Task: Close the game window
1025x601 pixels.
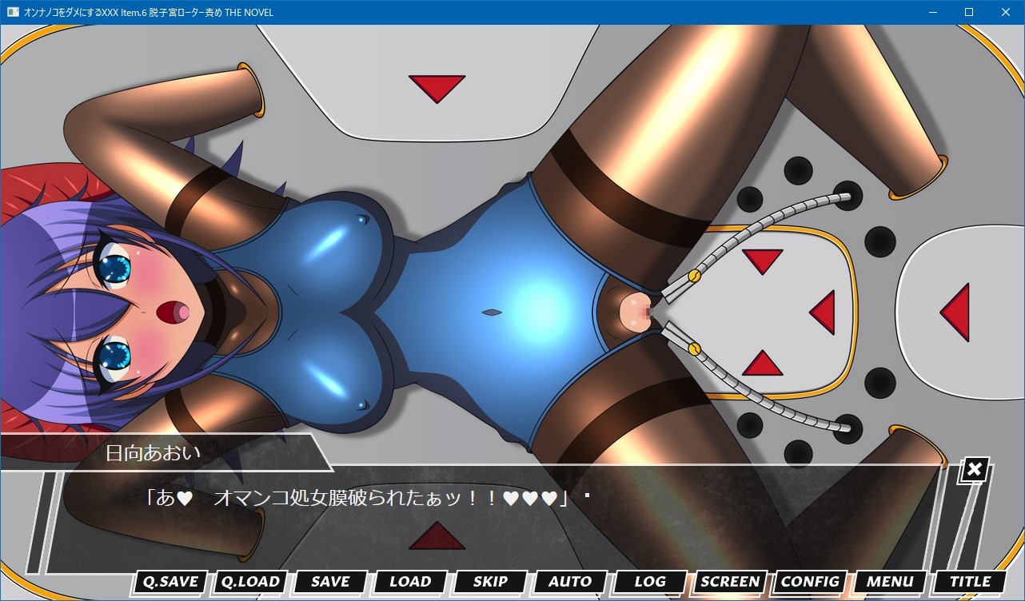Action: tap(1006, 12)
